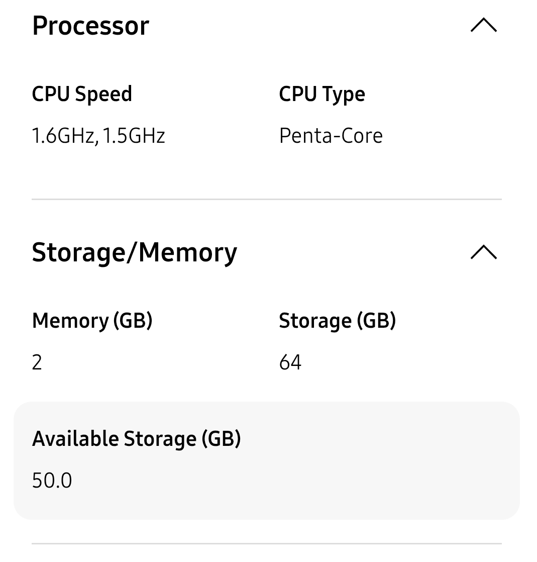Select the CPU Speed label
537x562 pixels.
82,94
